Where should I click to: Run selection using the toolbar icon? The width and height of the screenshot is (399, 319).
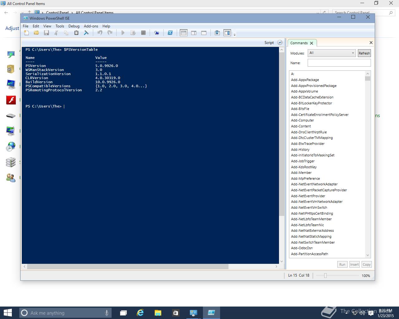coord(133,33)
